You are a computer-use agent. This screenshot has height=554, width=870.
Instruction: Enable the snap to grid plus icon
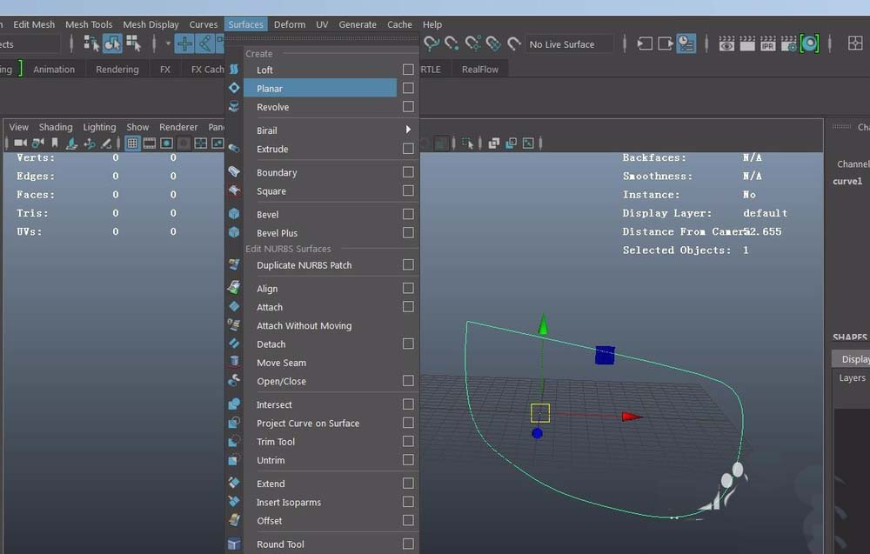click(184, 43)
